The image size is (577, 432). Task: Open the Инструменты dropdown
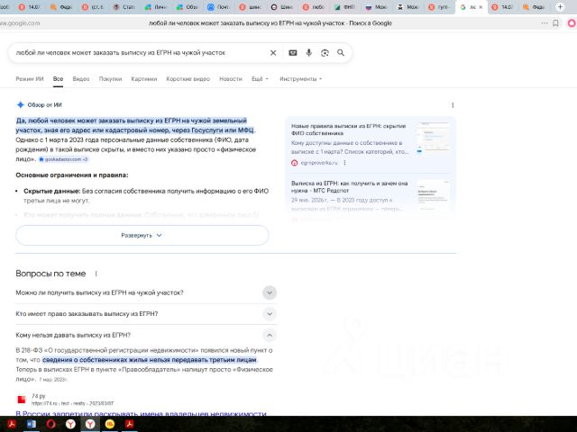pyautogui.click(x=300, y=79)
